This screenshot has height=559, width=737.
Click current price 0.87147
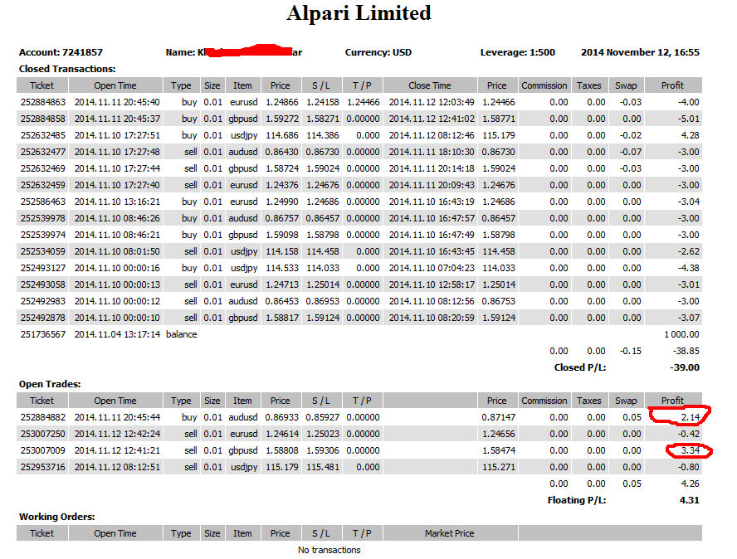click(499, 417)
